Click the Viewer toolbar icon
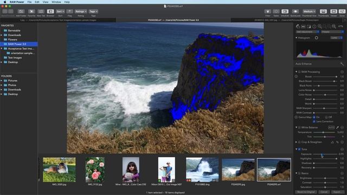 [x=333, y=11]
